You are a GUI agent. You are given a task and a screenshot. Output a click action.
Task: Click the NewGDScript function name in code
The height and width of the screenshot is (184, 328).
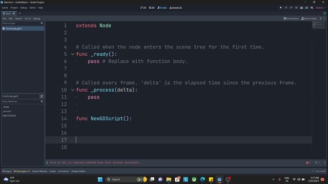pos(107,119)
